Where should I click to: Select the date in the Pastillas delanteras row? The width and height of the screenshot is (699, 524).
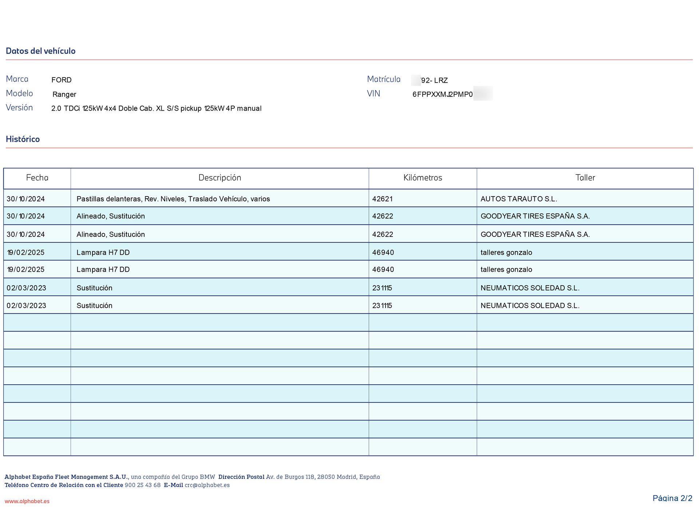pyautogui.click(x=26, y=199)
